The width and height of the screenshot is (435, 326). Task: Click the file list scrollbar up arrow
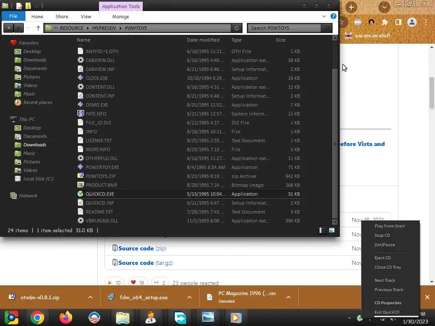(x=335, y=38)
